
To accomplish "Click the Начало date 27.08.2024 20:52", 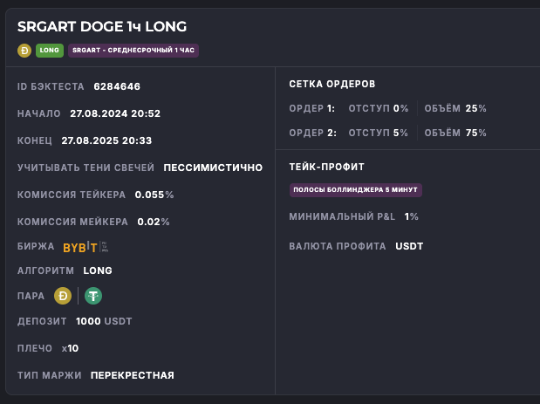I will pos(115,113).
